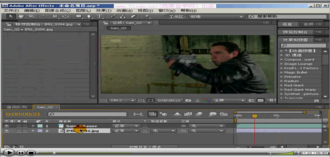Click the video player volume slider knob

295,153
